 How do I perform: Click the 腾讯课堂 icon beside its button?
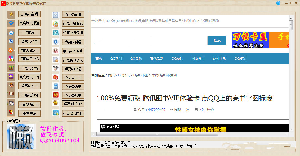pyautogui.click(x=11, y=23)
